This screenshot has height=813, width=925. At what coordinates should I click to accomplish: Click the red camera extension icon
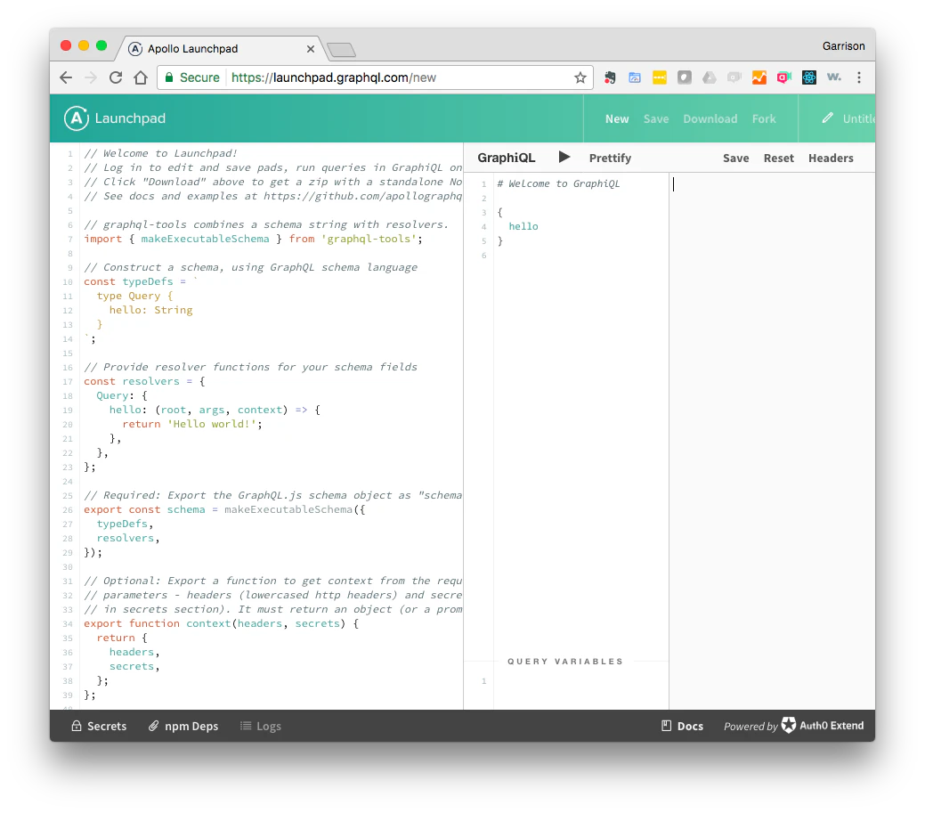point(784,77)
